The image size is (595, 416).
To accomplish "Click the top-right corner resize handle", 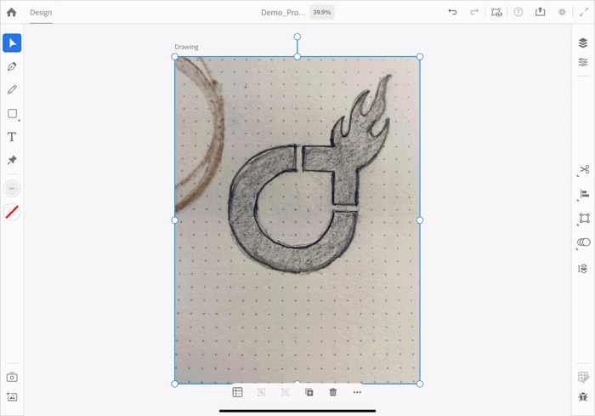I will tap(420, 57).
